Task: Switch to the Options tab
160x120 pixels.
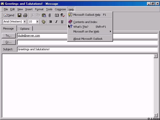Action: 25,29
